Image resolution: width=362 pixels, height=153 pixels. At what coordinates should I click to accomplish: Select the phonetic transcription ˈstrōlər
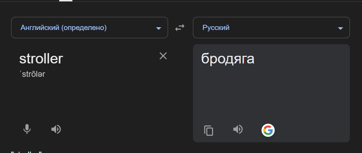click(x=32, y=74)
